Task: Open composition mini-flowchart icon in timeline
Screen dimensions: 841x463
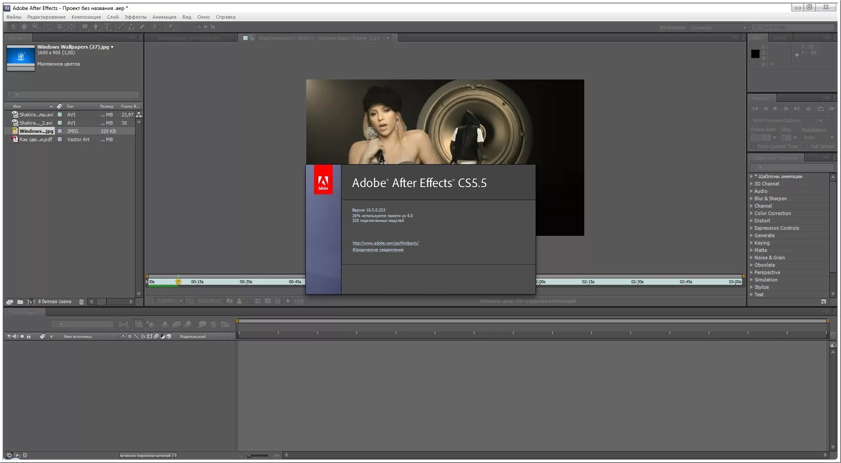Action: pyautogui.click(x=124, y=324)
